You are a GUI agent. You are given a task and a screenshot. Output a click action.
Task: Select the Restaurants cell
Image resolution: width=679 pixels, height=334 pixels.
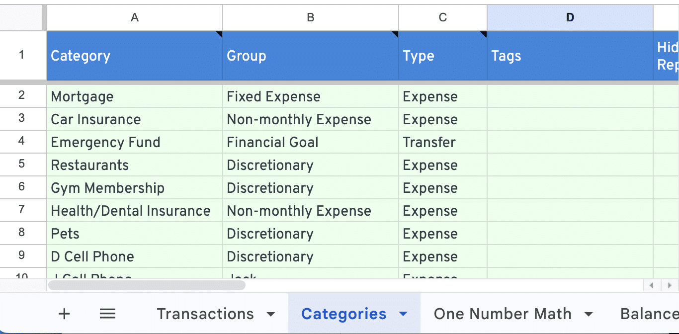pyautogui.click(x=135, y=165)
